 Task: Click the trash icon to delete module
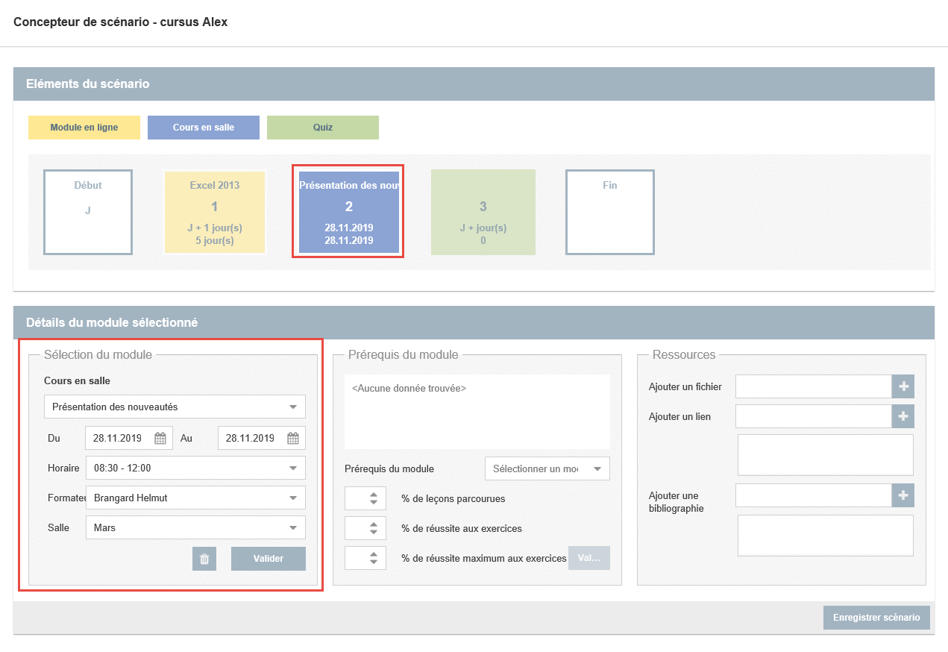point(204,559)
